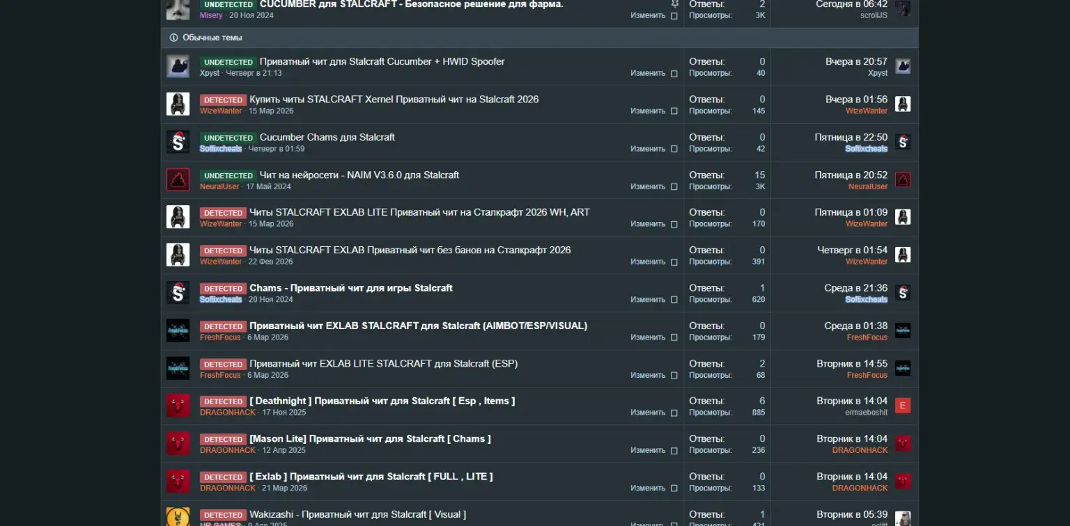Click the UNDETECTED label on the Cucumber Chams thread
The height and width of the screenshot is (526, 1070).
pos(228,138)
